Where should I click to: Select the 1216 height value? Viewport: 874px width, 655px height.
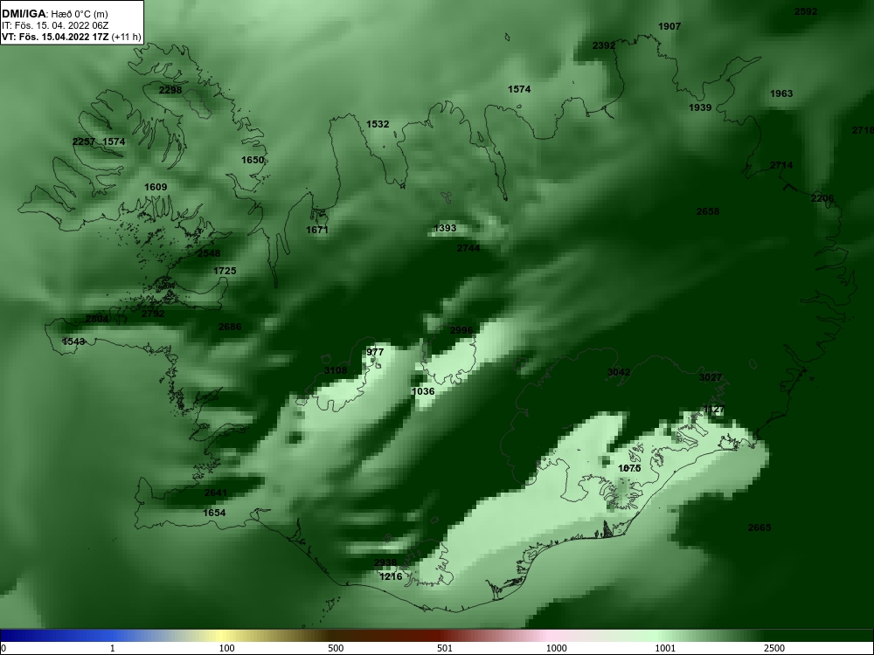391,576
